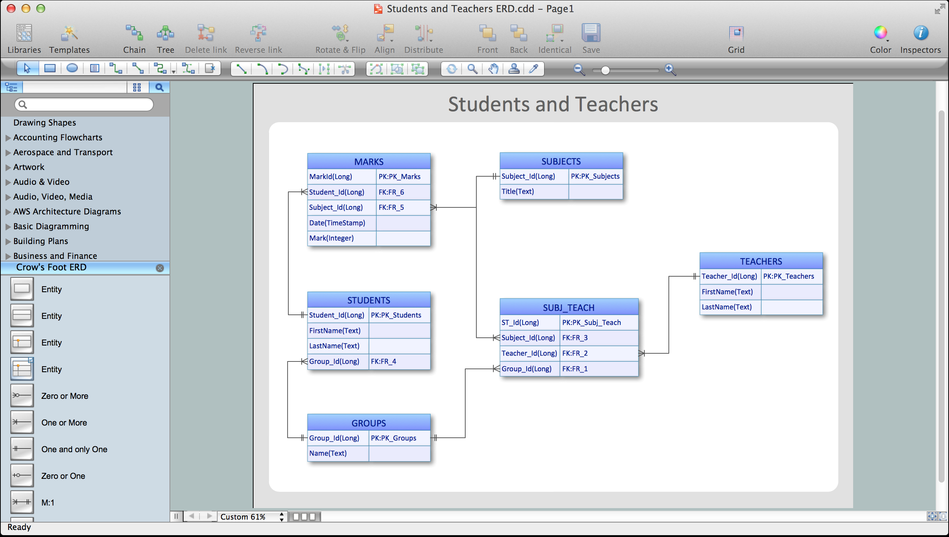Select the Reverse link tool
This screenshot has width=949, height=537.
[258, 37]
